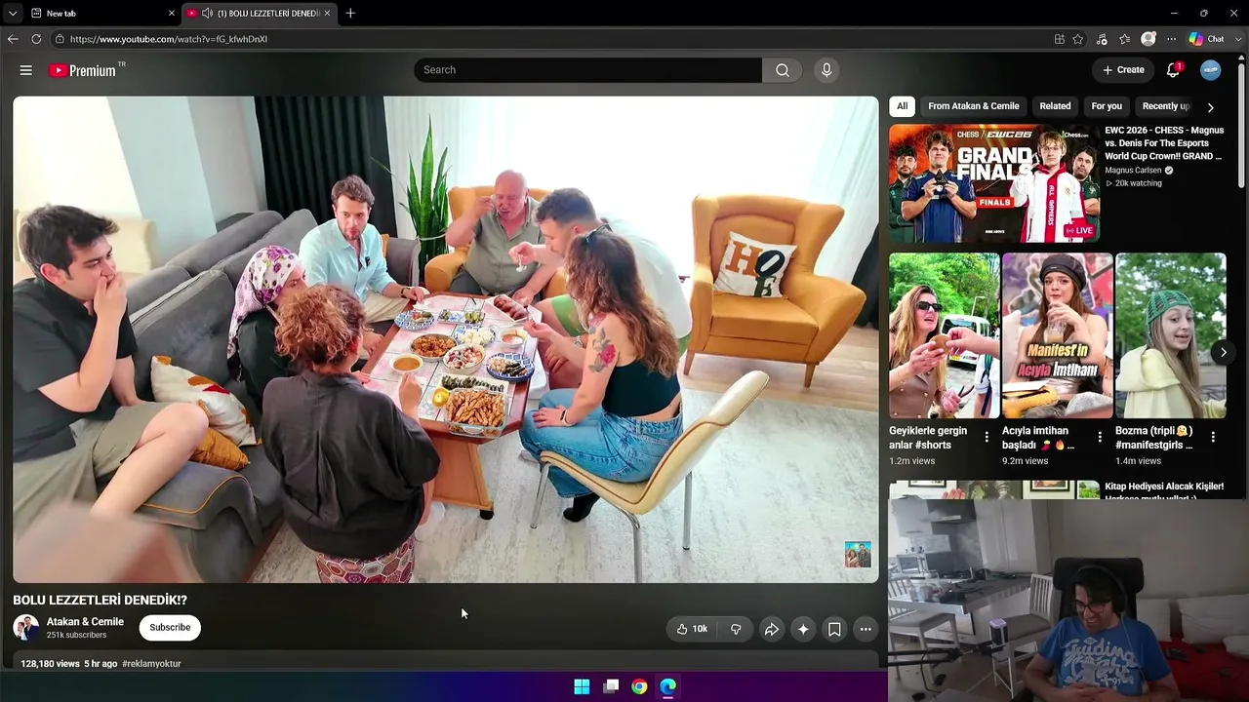The image size is (1249, 702).
Task: Open the YouTube account avatar menu
Action: pyautogui.click(x=1211, y=70)
